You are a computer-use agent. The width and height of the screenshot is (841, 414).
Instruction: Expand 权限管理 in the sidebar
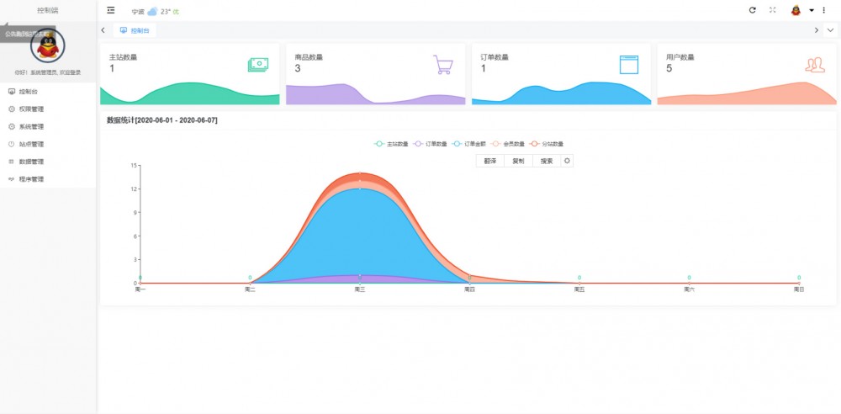coord(31,109)
